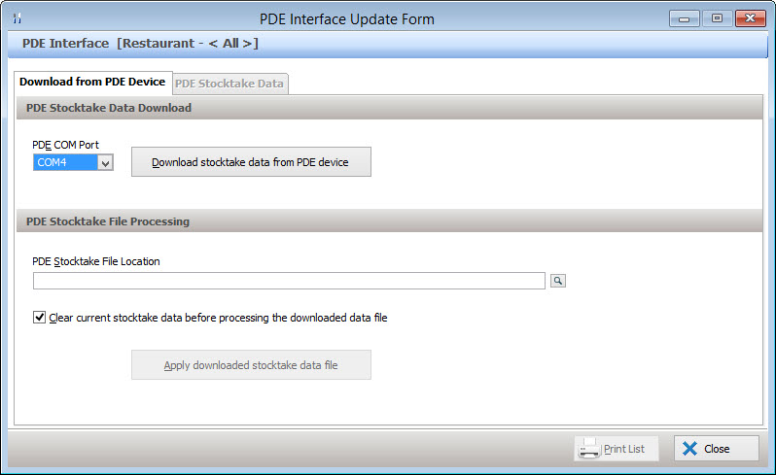The height and width of the screenshot is (475, 776).
Task: Close the window using the red X
Action: (x=749, y=17)
